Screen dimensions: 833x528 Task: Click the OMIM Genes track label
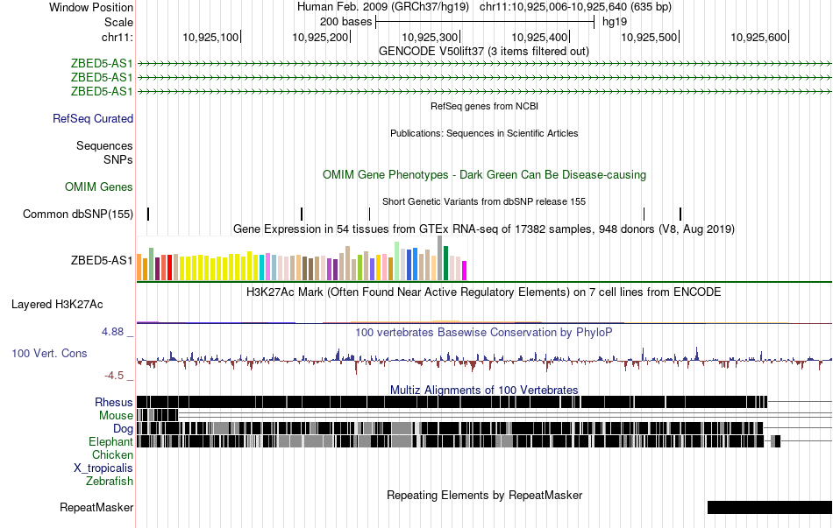99,187
